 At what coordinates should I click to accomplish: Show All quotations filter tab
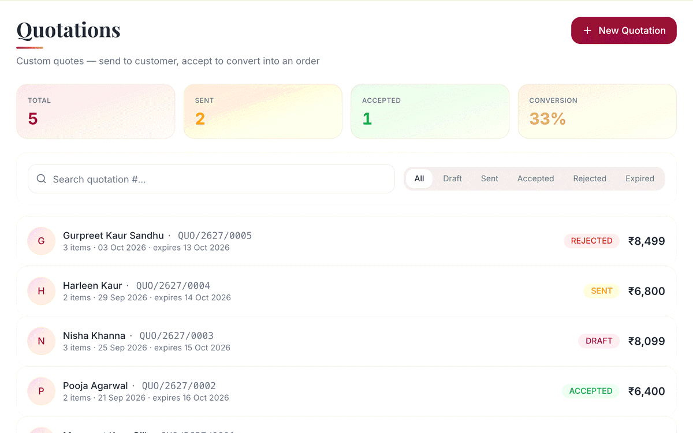pos(419,179)
